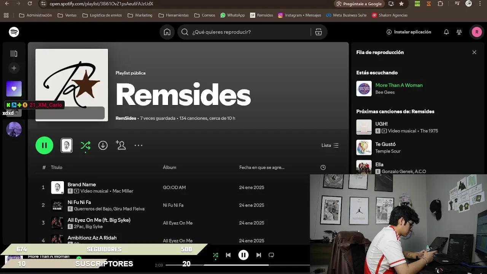Open the purple playlist thumbnail in sidebar

click(x=14, y=129)
